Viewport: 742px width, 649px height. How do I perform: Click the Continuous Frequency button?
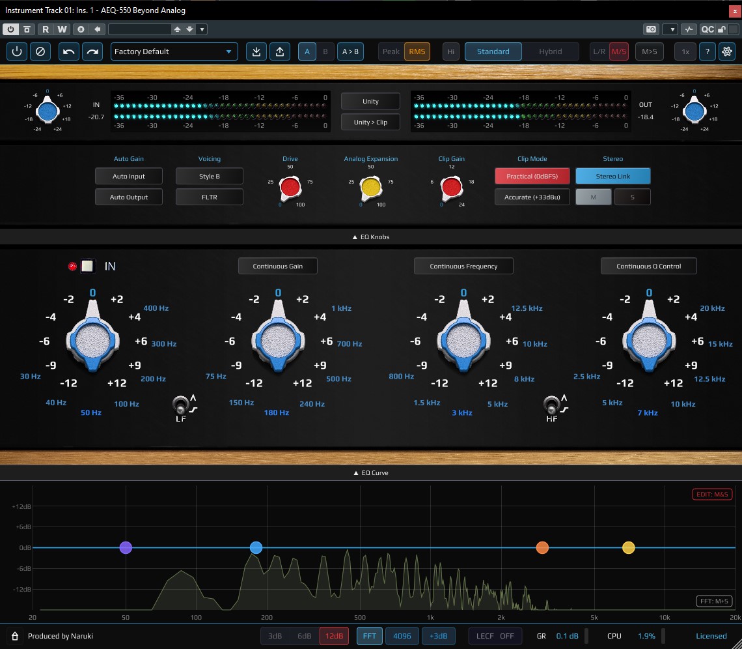463,267
